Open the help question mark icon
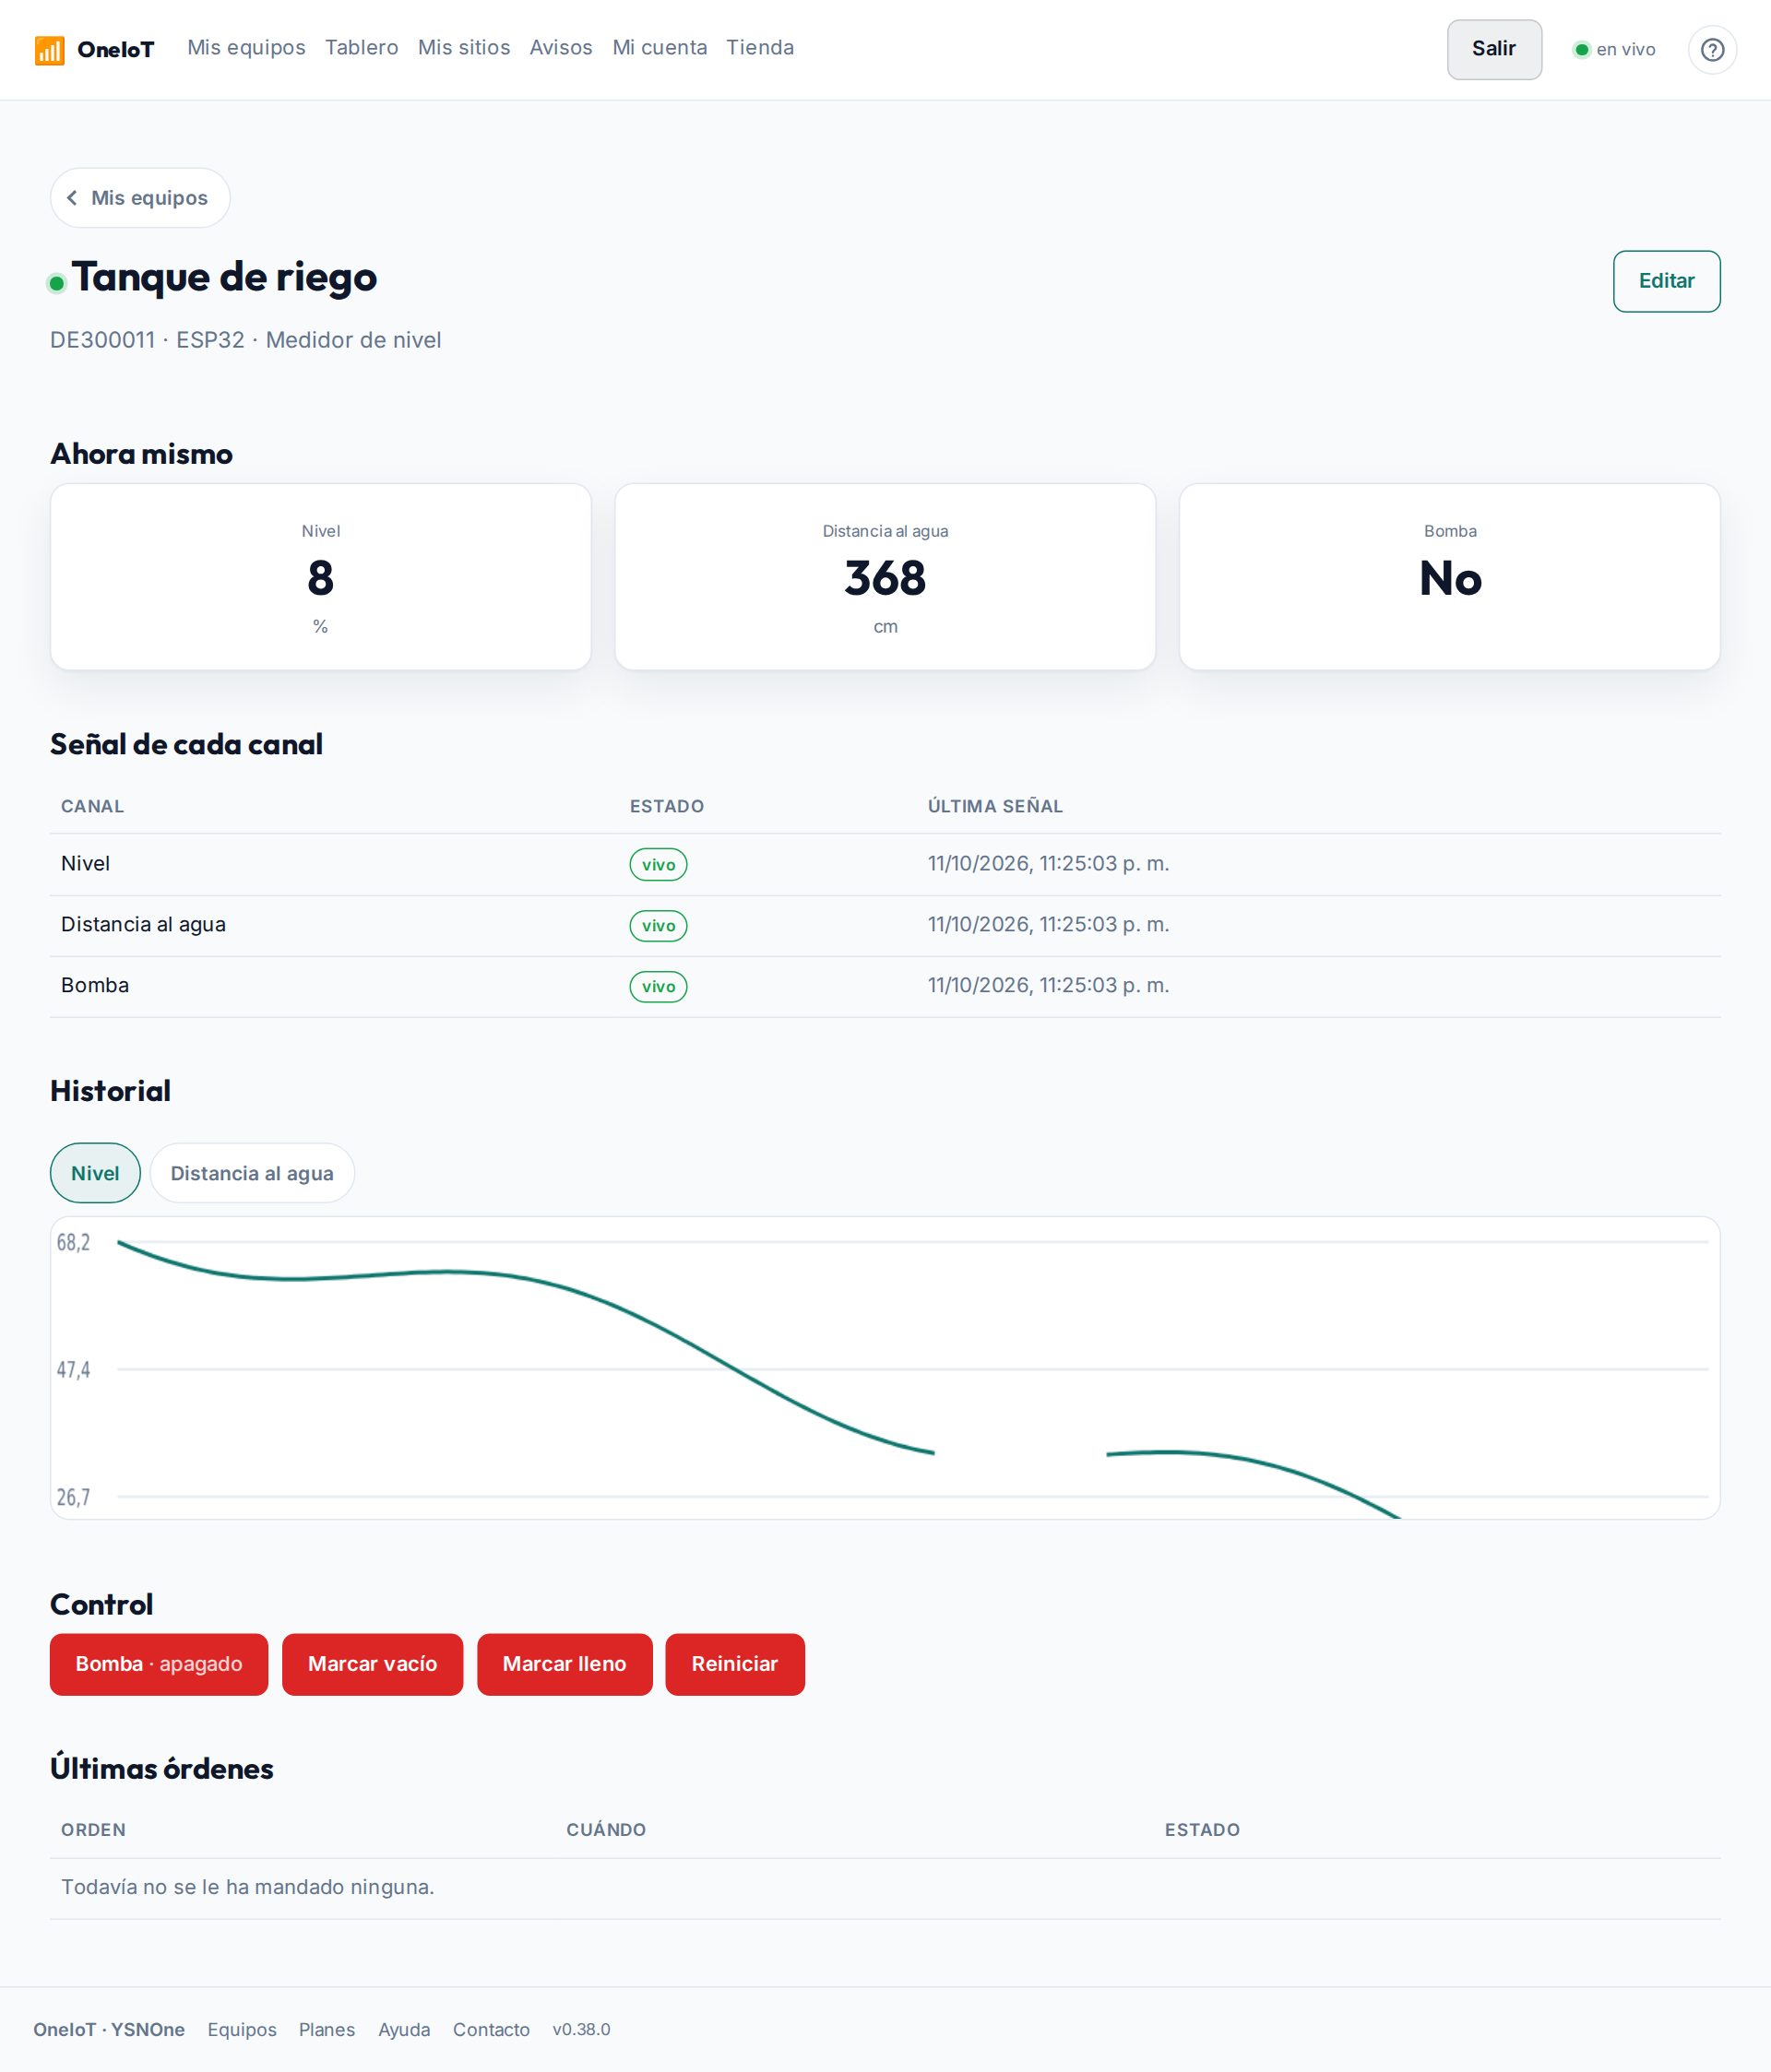This screenshot has width=1771, height=2072. coord(1712,49)
